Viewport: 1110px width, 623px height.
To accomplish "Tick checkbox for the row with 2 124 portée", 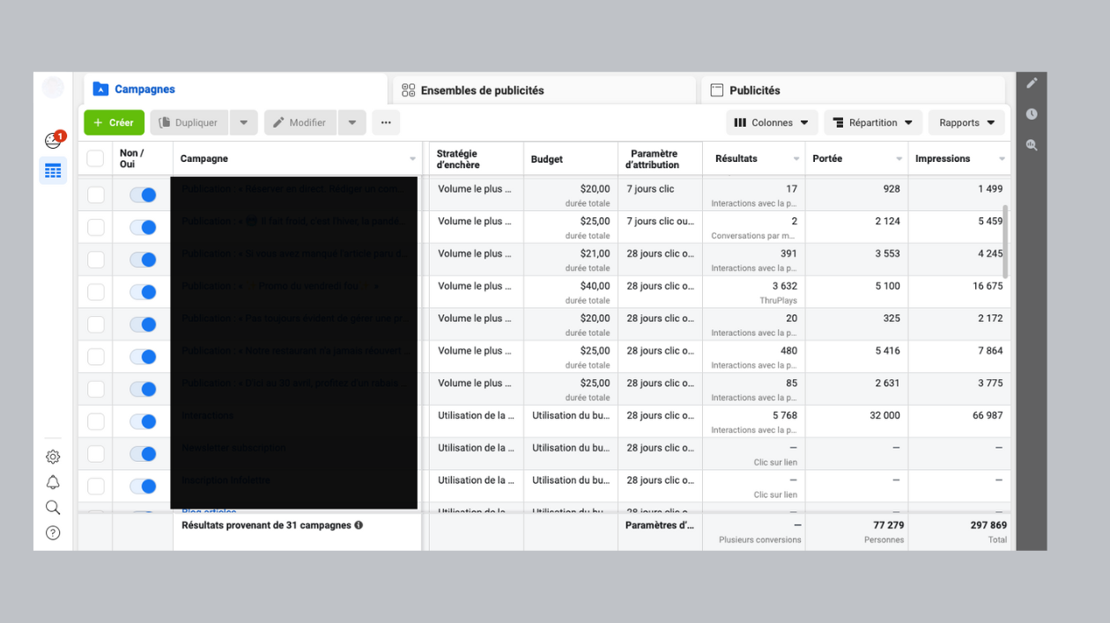I will [95, 227].
